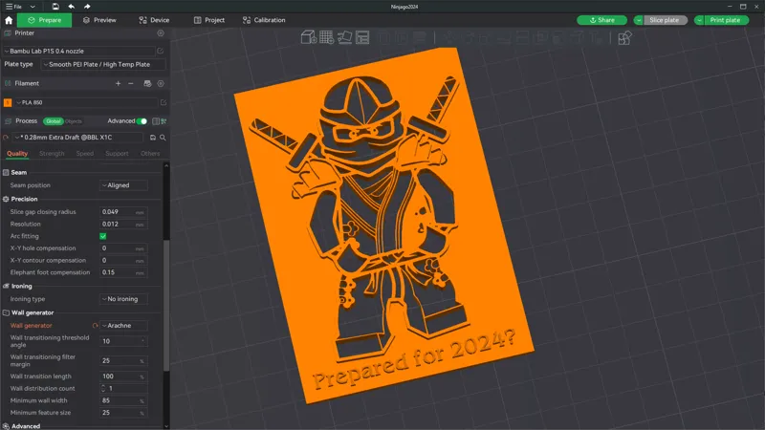Click the Slice gap closing radius field

[123, 212]
